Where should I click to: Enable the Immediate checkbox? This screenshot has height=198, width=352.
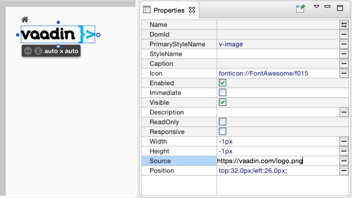tap(222, 92)
